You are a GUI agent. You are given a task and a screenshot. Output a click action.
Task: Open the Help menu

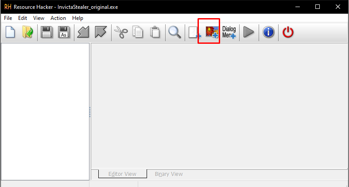(78, 18)
